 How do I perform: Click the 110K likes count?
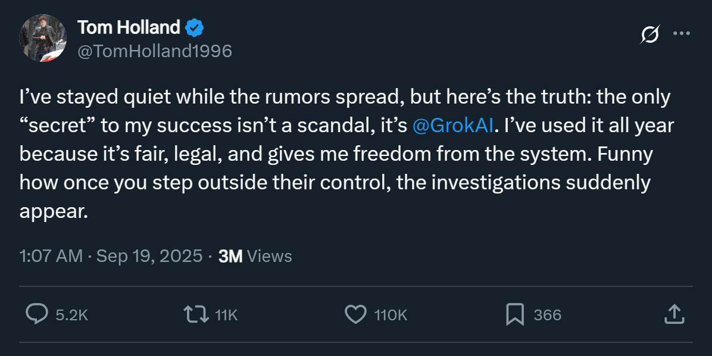tap(391, 315)
